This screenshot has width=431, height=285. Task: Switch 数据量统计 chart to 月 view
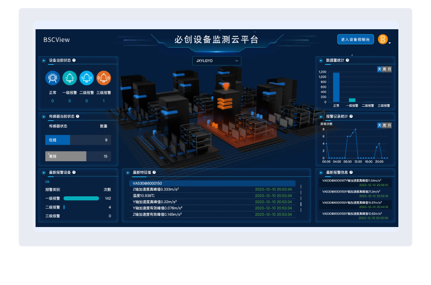pyautogui.click(x=389, y=70)
